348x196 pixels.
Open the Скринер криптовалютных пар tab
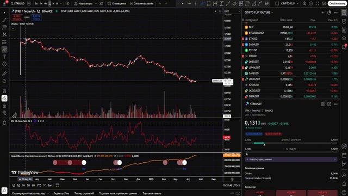pyautogui.click(x=29, y=193)
